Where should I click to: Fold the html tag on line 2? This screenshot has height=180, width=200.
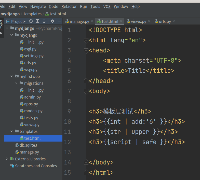point(86,40)
